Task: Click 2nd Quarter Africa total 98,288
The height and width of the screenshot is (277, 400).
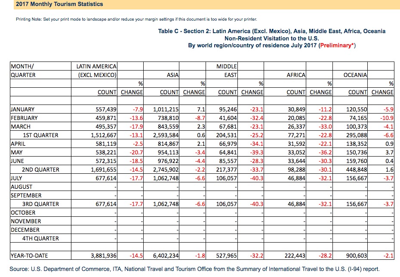Action: (296, 169)
